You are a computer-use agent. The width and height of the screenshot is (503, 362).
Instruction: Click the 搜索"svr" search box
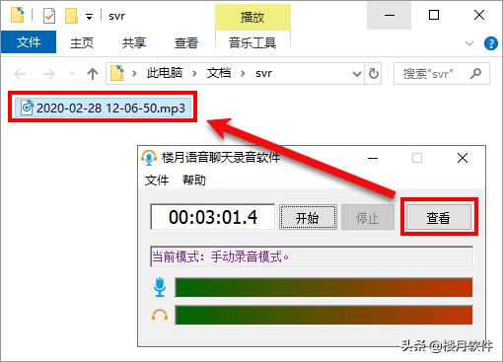click(442, 74)
